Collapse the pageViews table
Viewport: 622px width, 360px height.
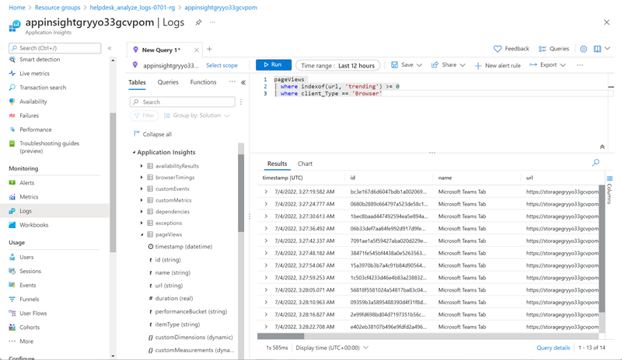pos(142,234)
